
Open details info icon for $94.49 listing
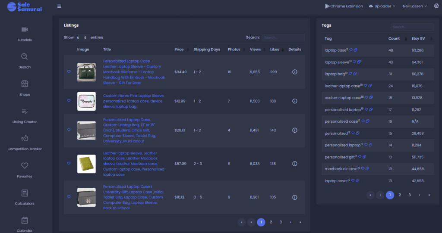point(295,72)
